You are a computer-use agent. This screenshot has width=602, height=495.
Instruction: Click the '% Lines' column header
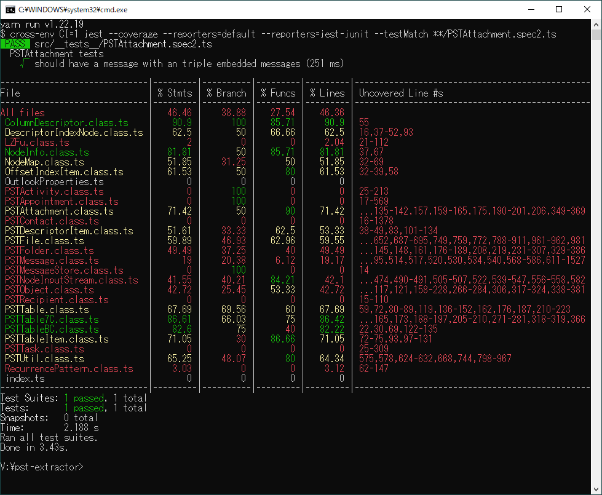(328, 93)
